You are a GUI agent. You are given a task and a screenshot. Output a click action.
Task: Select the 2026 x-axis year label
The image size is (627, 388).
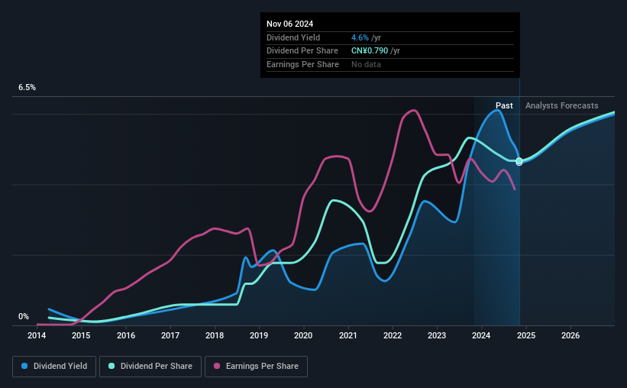pos(570,335)
